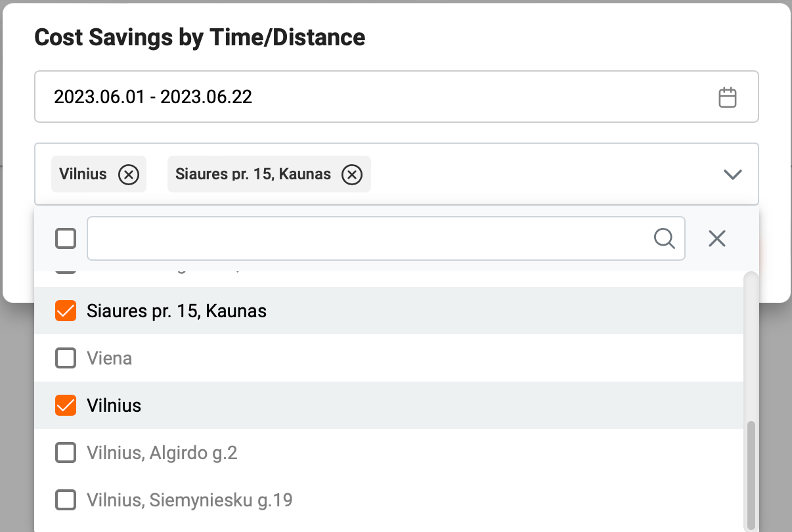Viewport: 792px width, 532px height.
Task: Click the search magnifier icon
Action: pyautogui.click(x=665, y=238)
